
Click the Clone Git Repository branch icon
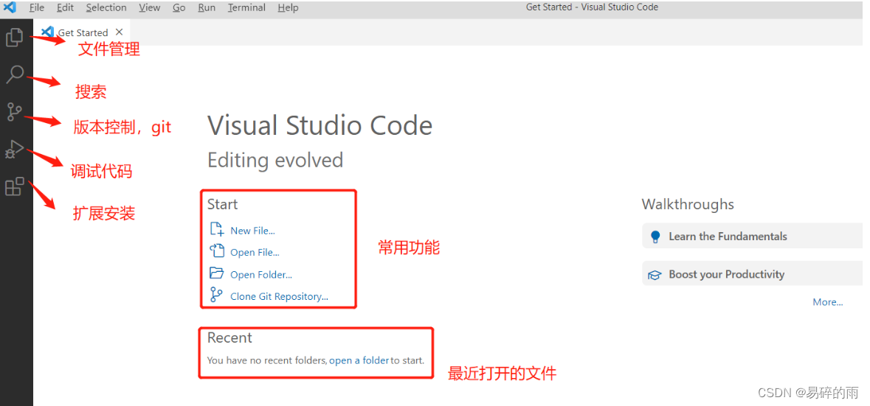[x=216, y=295]
